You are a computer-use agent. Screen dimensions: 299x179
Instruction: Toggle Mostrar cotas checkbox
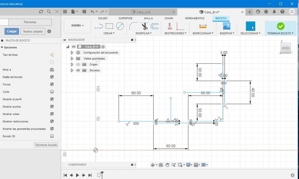(52, 114)
